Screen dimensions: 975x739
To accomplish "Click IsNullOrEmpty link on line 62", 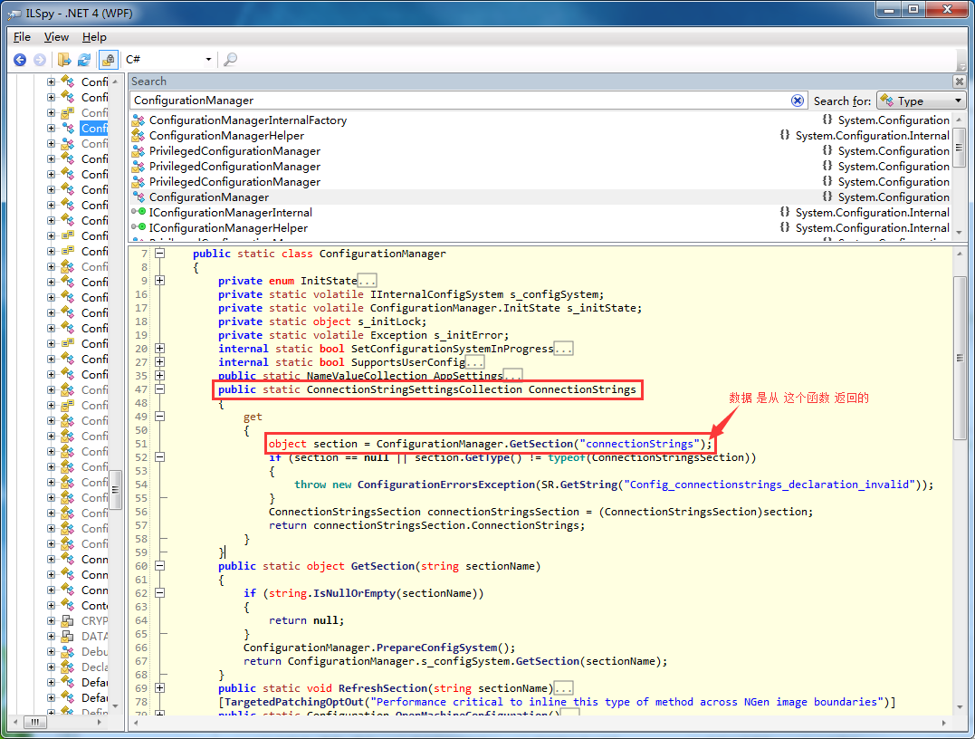I will (x=355, y=593).
